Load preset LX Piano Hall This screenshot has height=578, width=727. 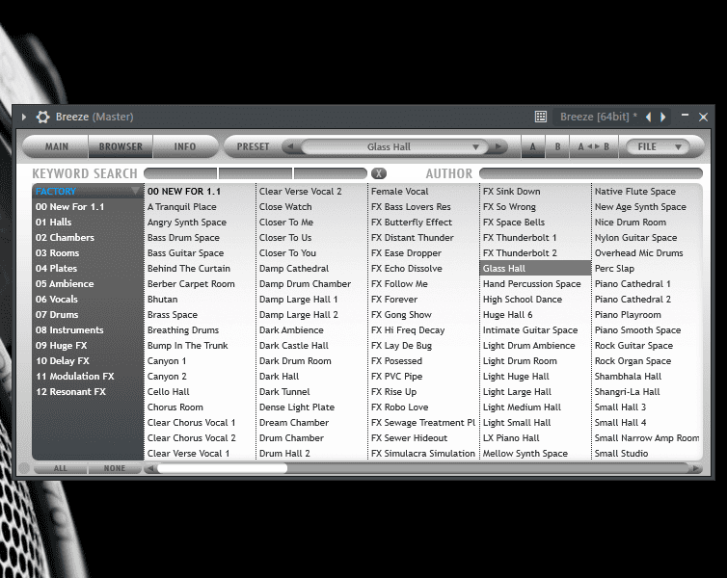pos(511,438)
